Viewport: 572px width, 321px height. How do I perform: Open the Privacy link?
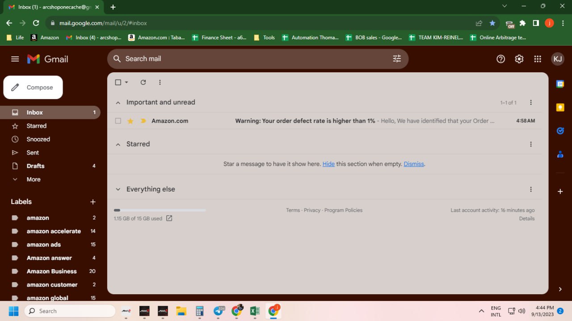pyautogui.click(x=312, y=210)
